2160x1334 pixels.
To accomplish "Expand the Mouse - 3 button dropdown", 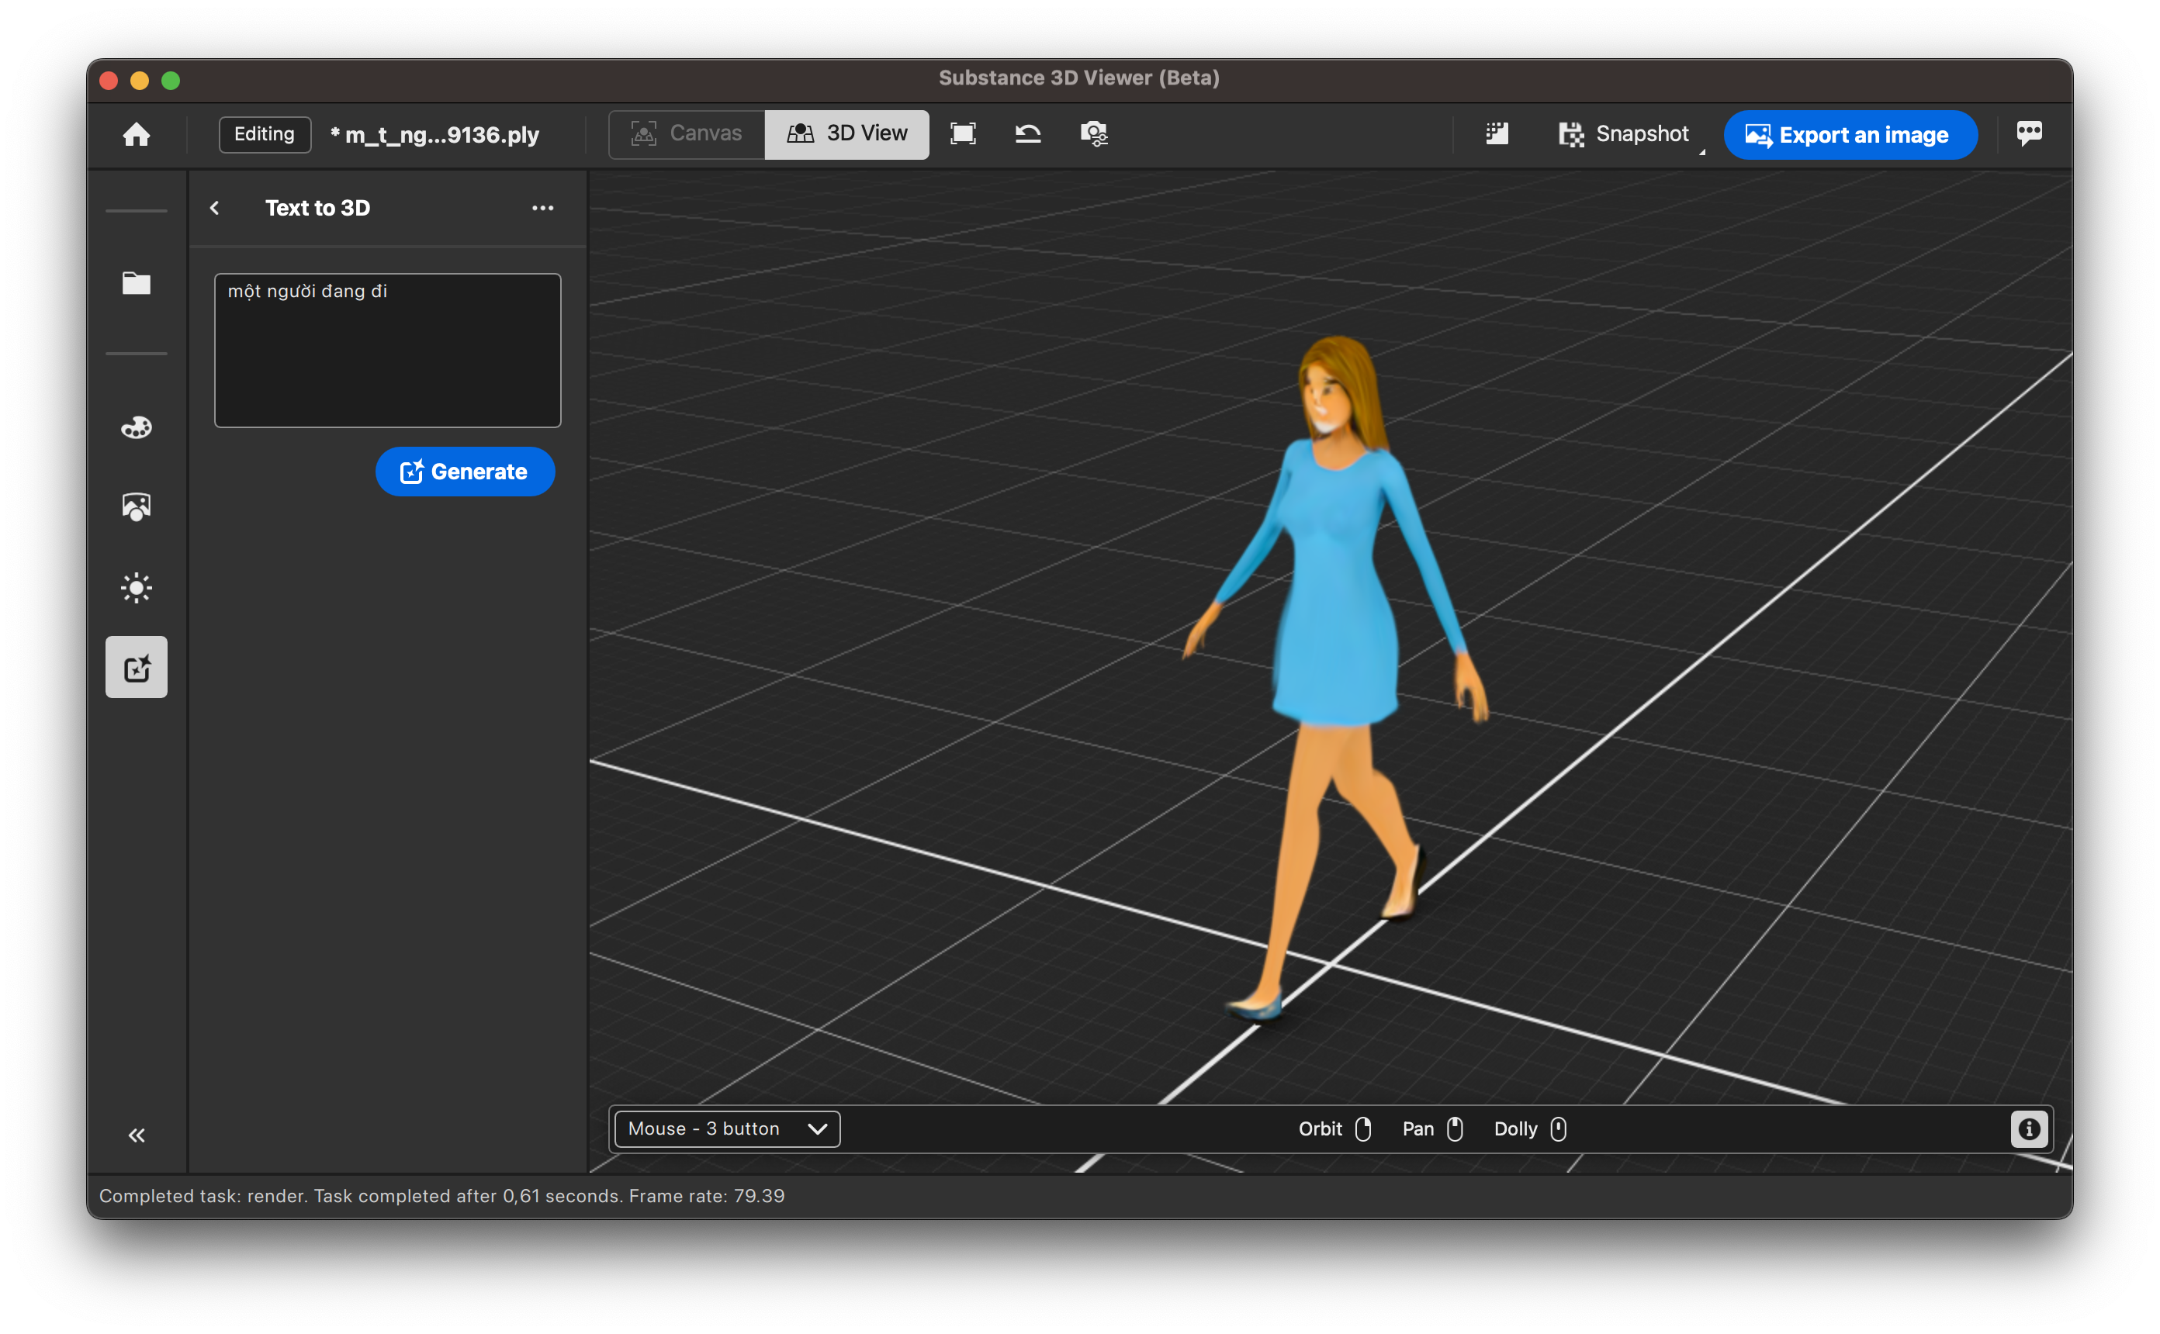I will pyautogui.click(x=816, y=1129).
